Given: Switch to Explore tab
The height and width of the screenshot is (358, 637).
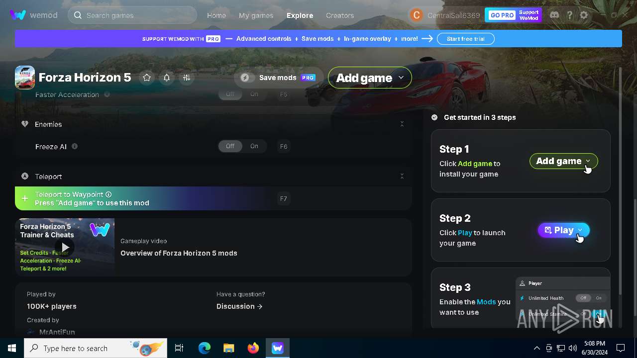Looking at the screenshot, I should click(x=300, y=15).
